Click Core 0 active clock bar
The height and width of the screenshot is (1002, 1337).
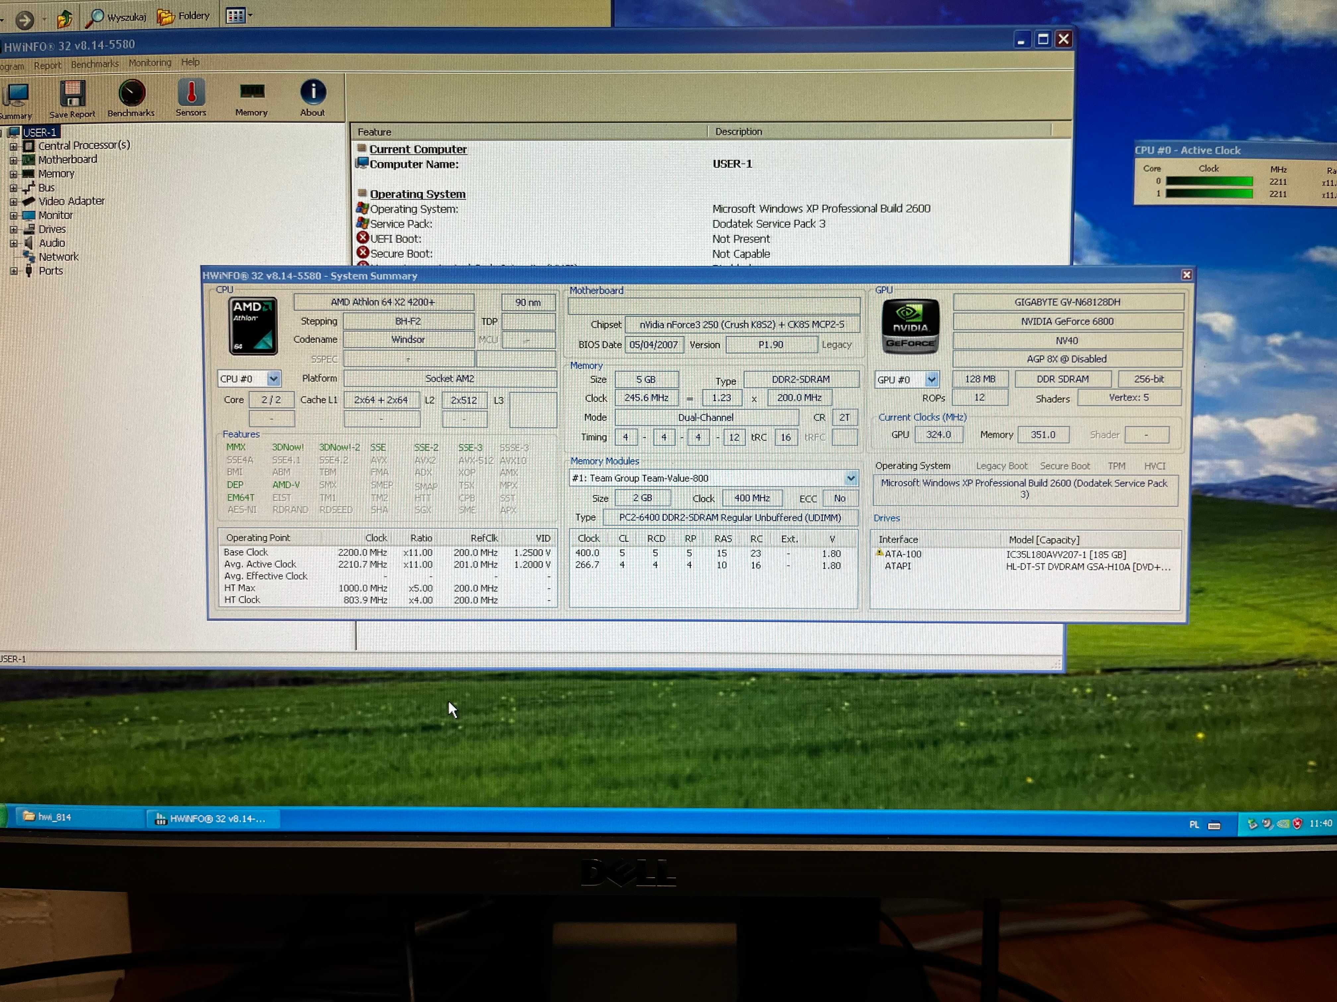1209,181
